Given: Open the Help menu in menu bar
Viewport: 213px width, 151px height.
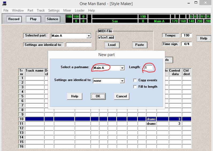Looking at the screenshot, I should pyautogui.click(x=91, y=10).
